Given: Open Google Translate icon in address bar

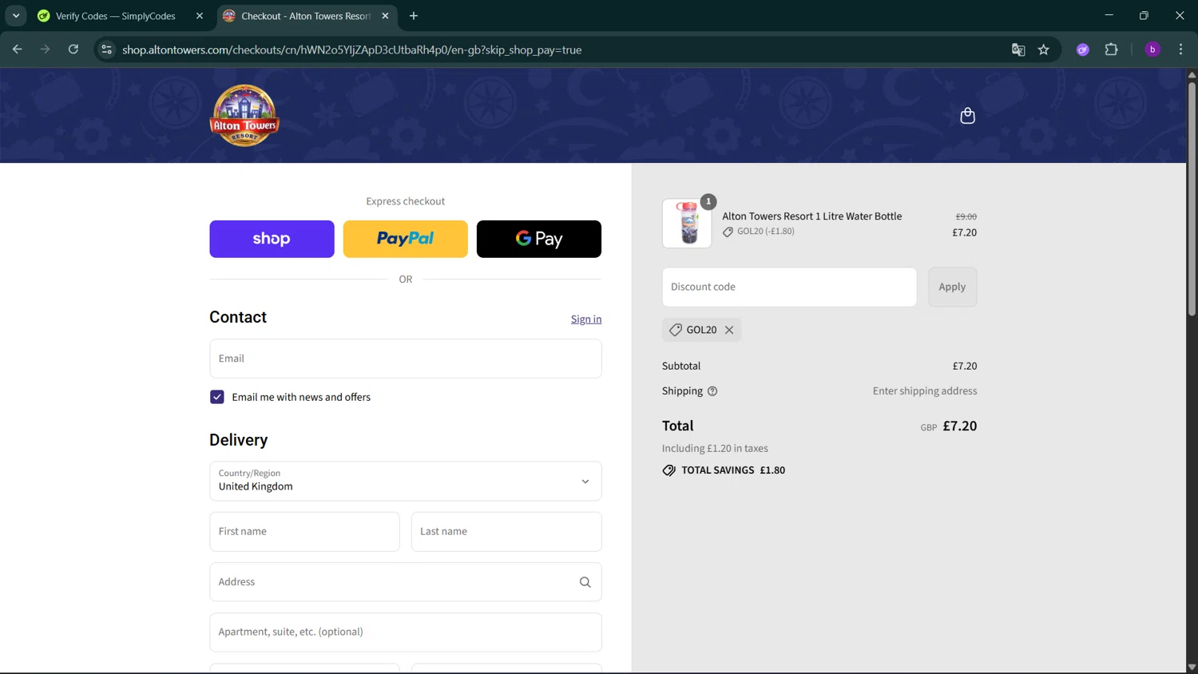Looking at the screenshot, I should 1018,50.
